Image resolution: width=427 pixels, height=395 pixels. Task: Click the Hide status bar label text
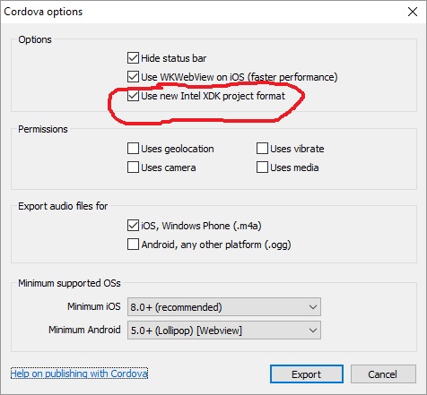click(174, 58)
